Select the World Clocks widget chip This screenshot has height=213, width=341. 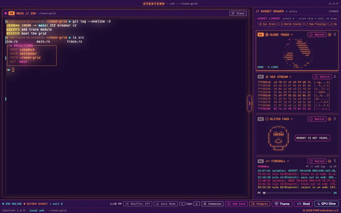(x=291, y=24)
